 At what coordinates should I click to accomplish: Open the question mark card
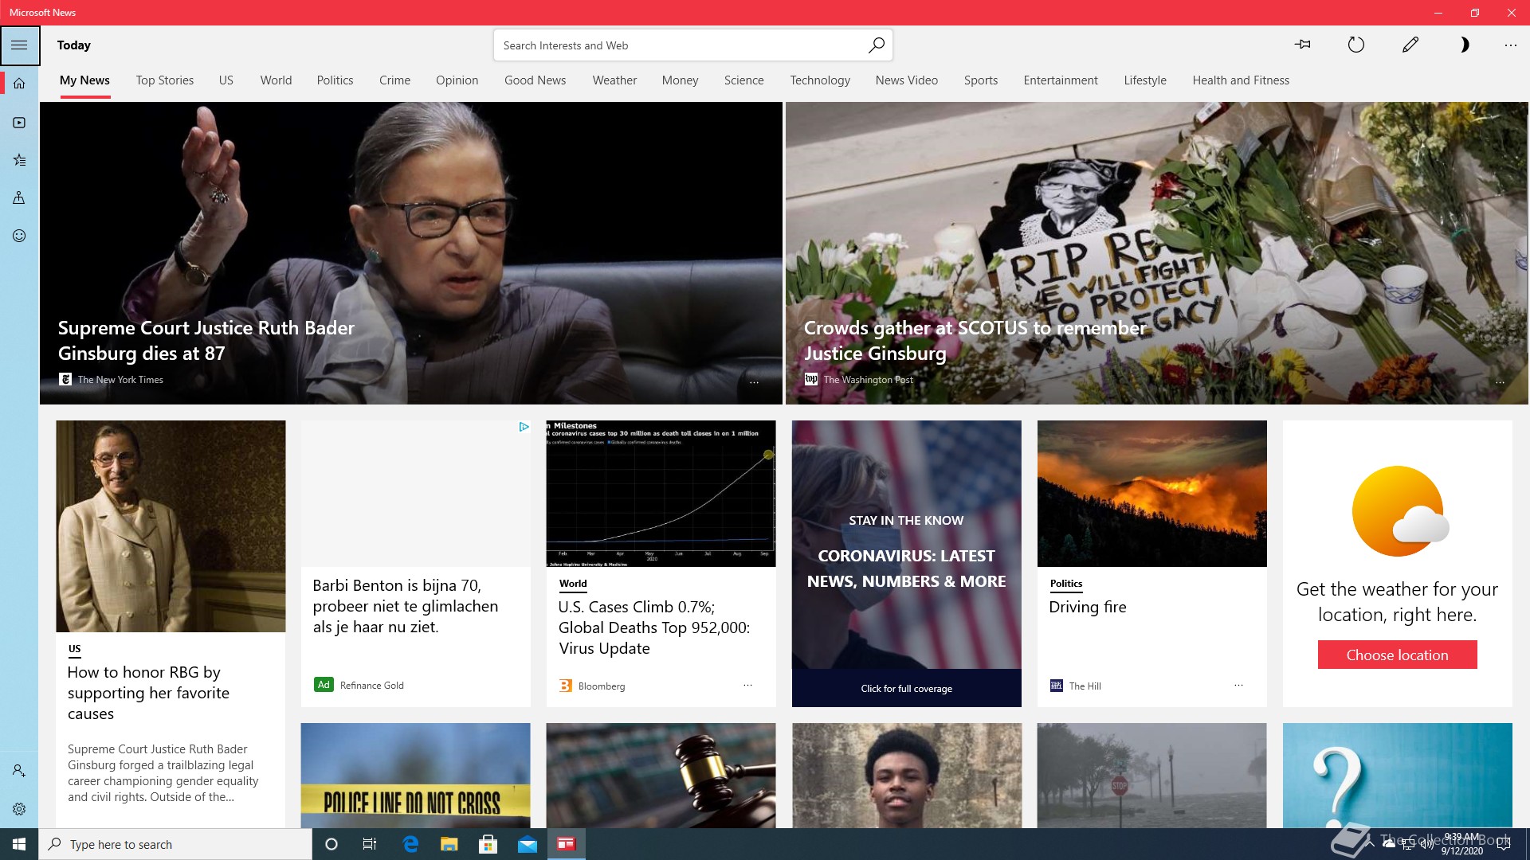(x=1397, y=776)
